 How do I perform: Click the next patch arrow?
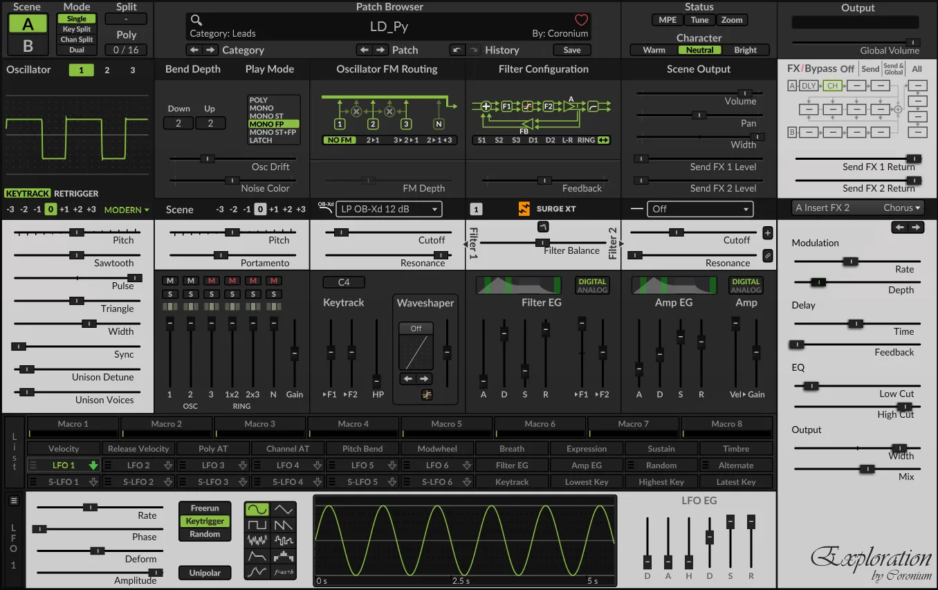(380, 50)
